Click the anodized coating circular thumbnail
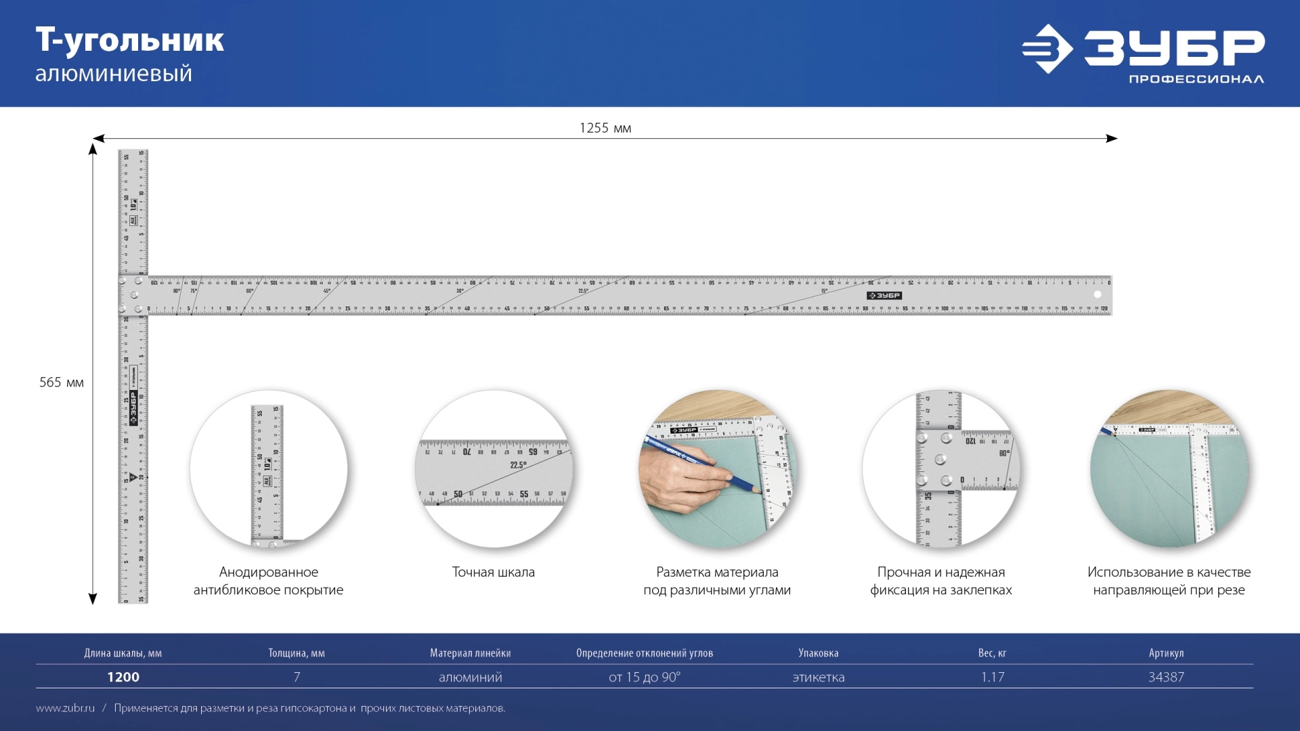Screen dimensions: 1300x731 [269, 468]
